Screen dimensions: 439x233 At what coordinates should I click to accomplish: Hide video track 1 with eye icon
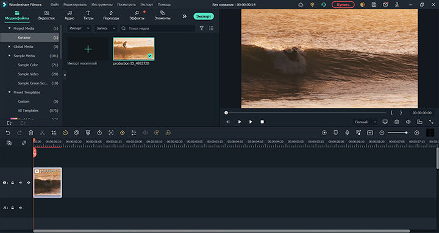point(29,183)
